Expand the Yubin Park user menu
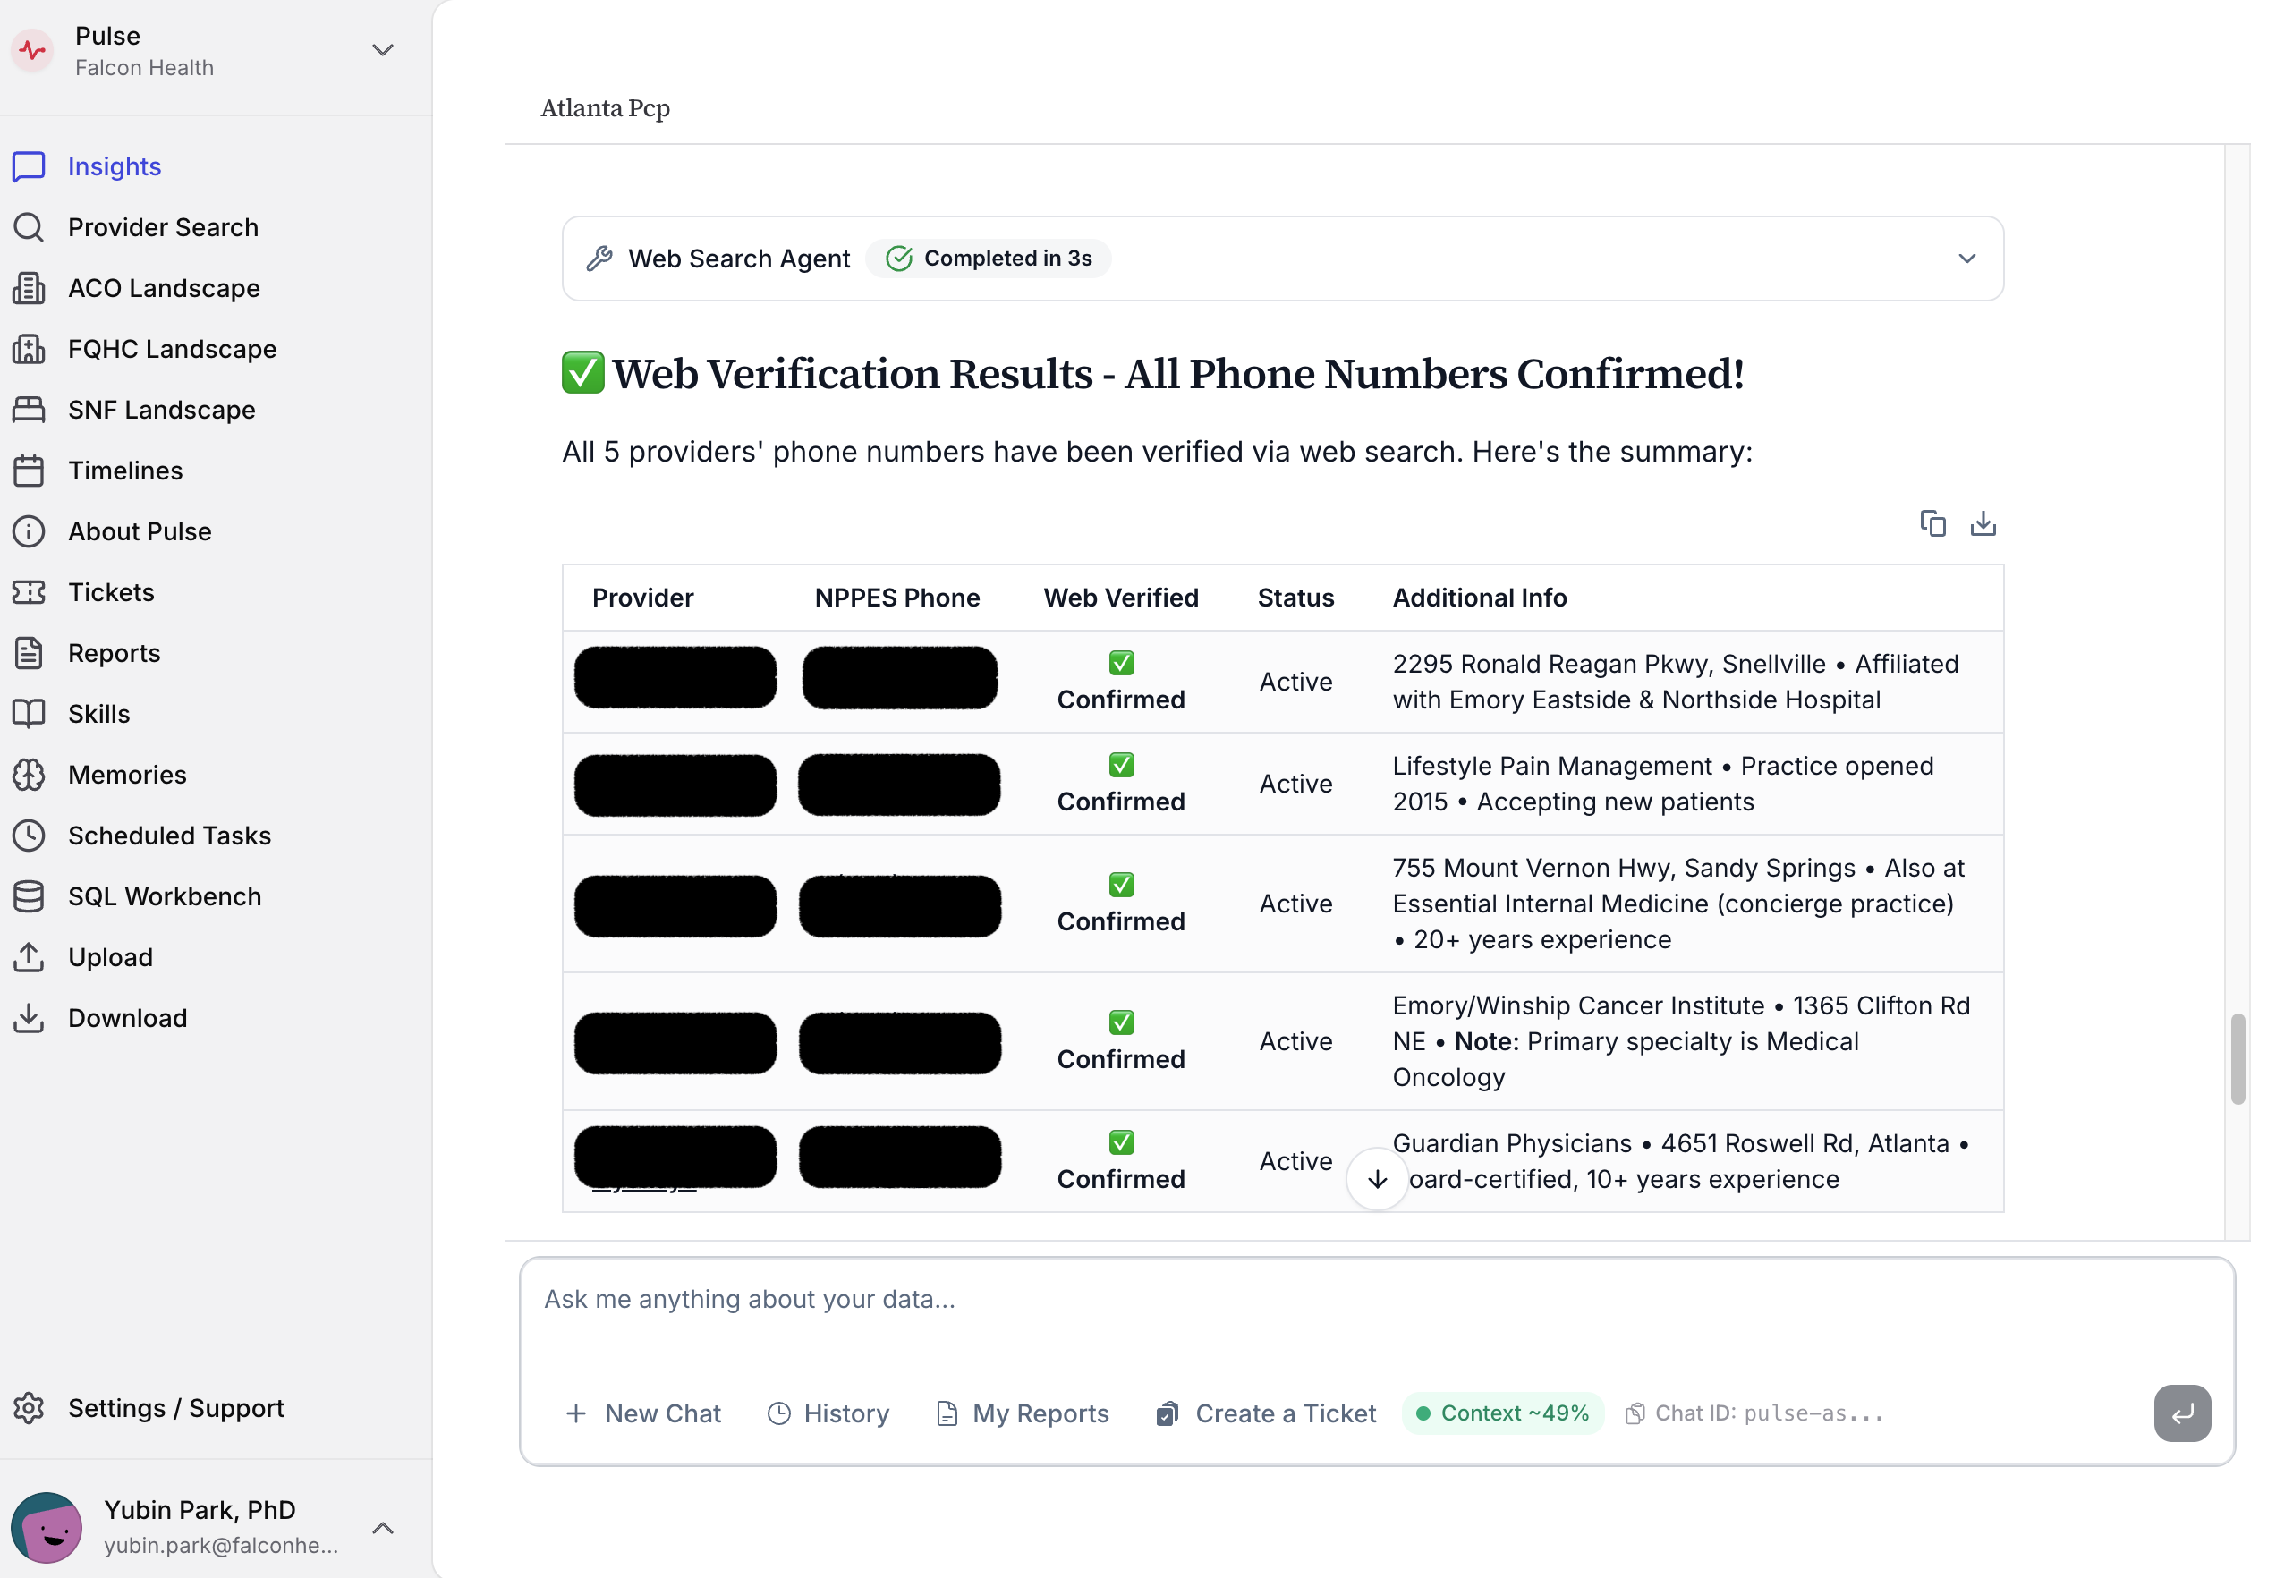2276x1578 pixels. click(382, 1528)
